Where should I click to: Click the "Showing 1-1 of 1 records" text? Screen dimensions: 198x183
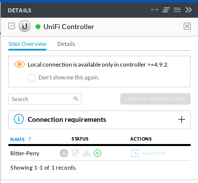pyautogui.click(x=43, y=168)
